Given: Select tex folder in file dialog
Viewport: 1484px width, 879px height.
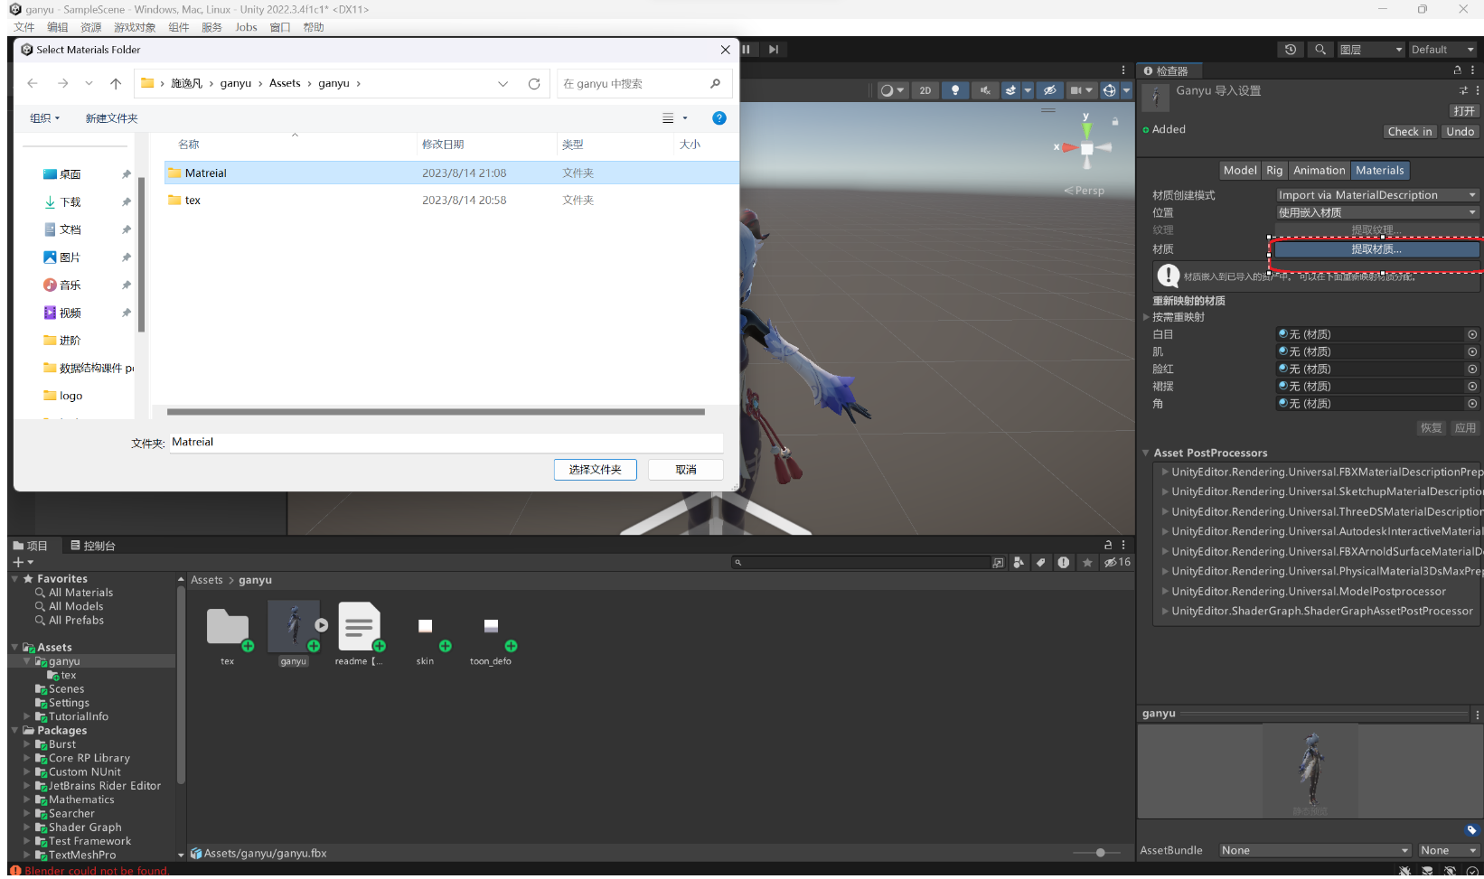Looking at the screenshot, I should 451,201.
